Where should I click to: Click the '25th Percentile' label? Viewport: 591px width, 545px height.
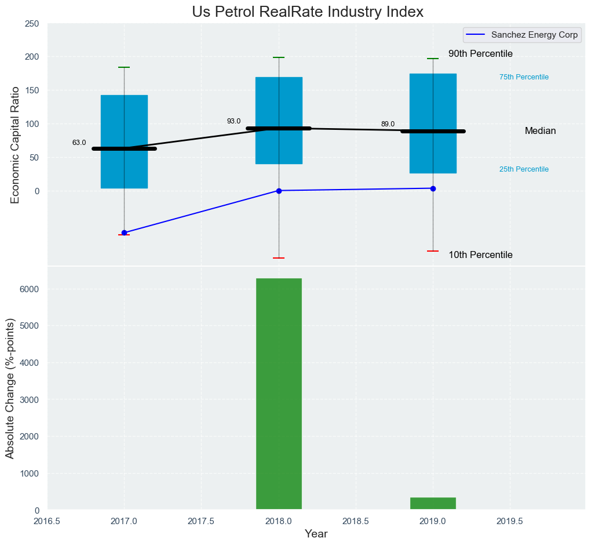pos(524,169)
